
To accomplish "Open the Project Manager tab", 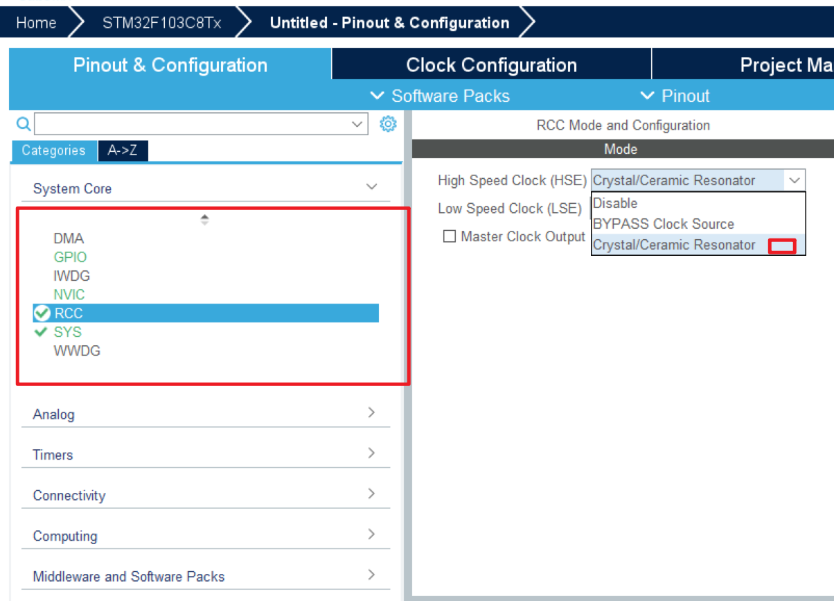I will tap(743, 65).
